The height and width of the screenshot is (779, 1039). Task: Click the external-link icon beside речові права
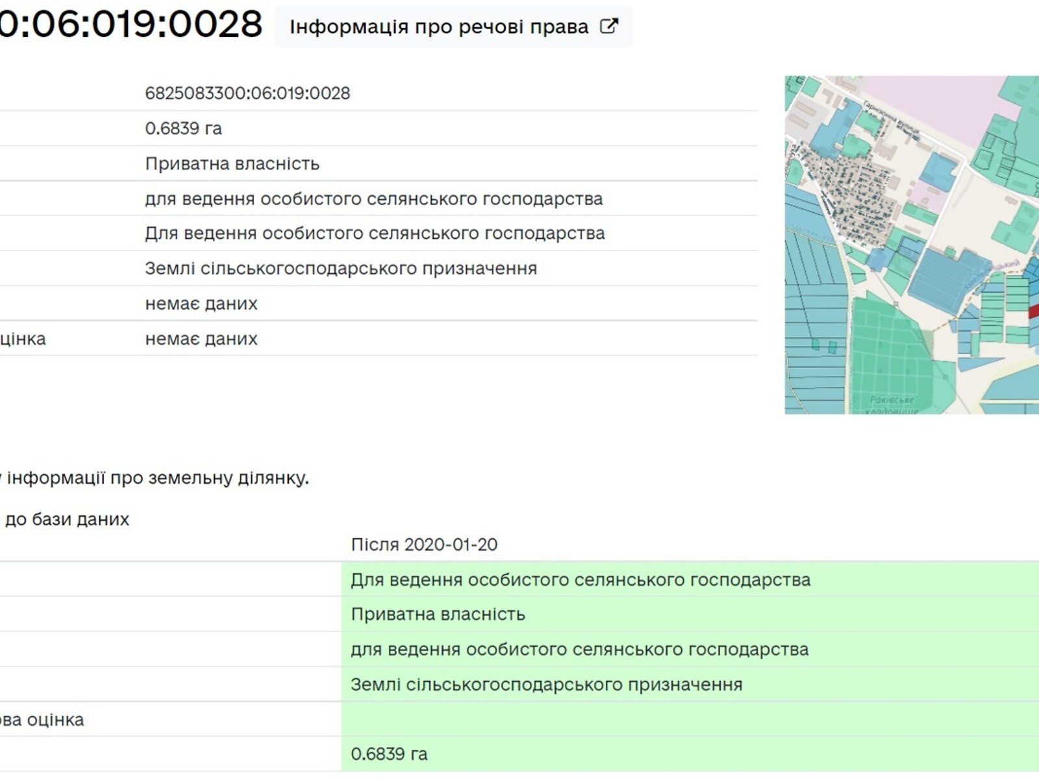(608, 27)
